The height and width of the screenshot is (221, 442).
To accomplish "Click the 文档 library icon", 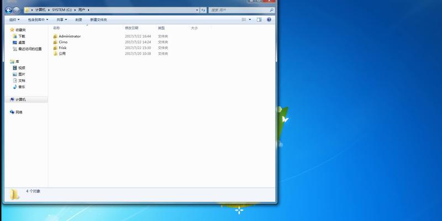I will click(15, 81).
